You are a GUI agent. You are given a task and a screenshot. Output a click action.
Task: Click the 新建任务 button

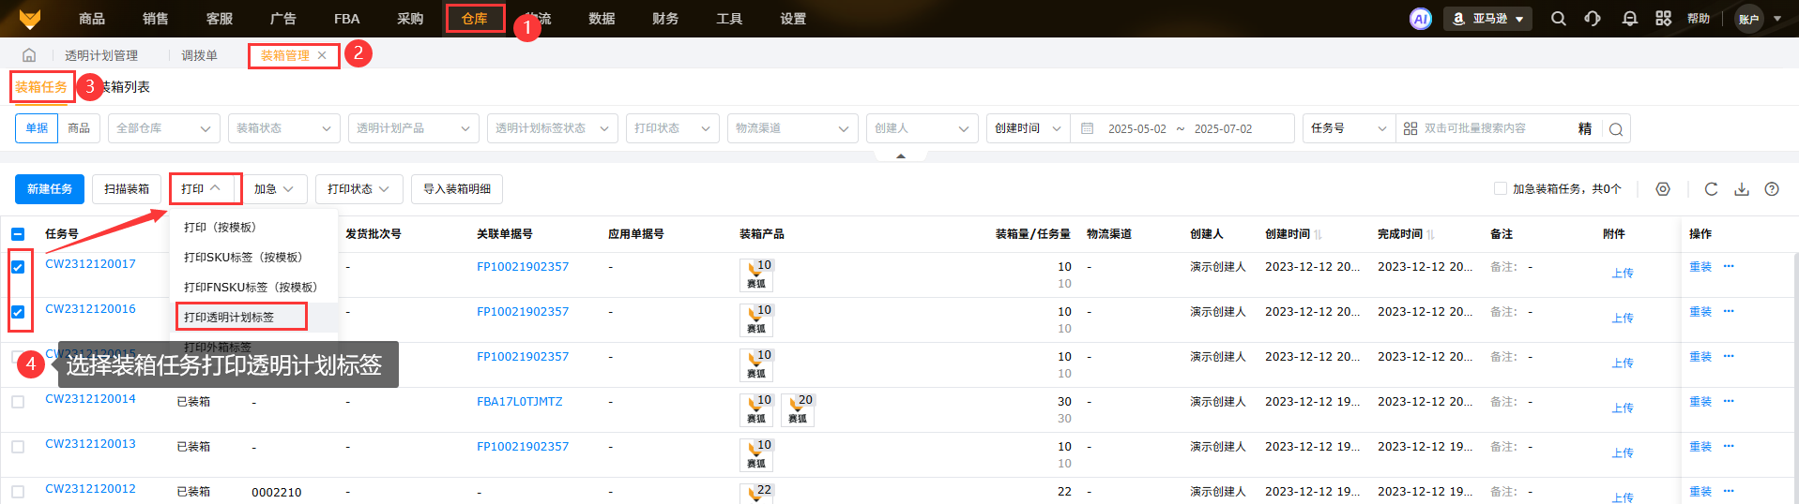[50, 189]
